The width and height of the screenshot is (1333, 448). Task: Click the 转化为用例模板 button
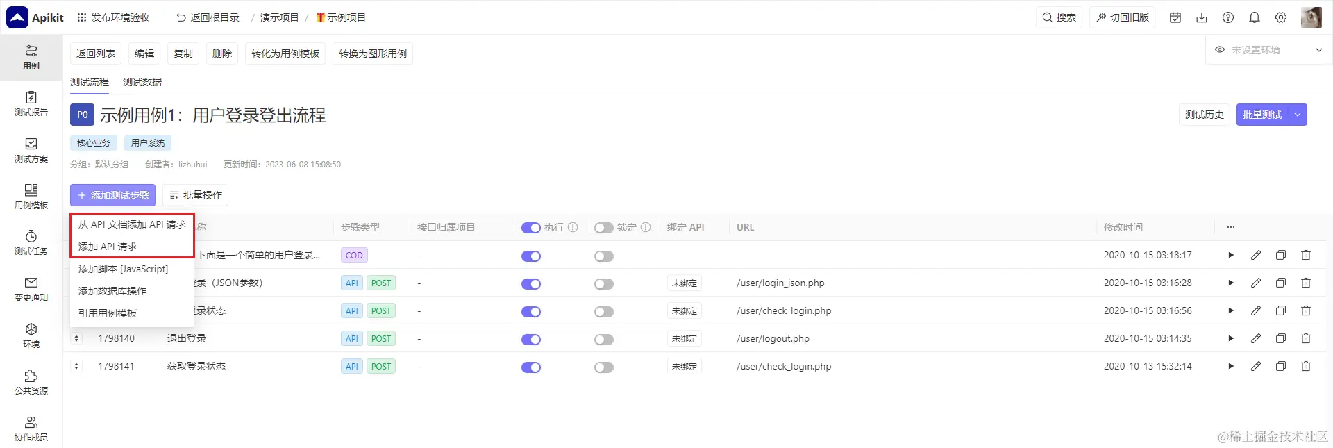(x=285, y=53)
